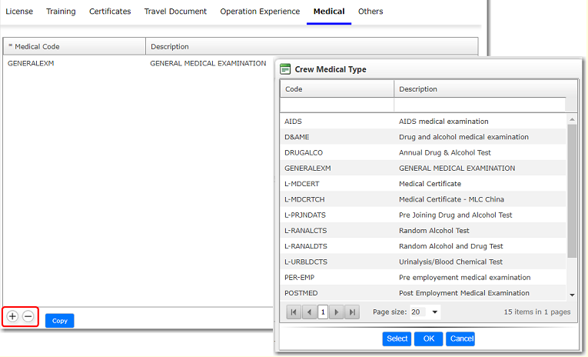The width and height of the screenshot is (588, 357).
Task: Click the Code filter input field
Action: [337, 105]
